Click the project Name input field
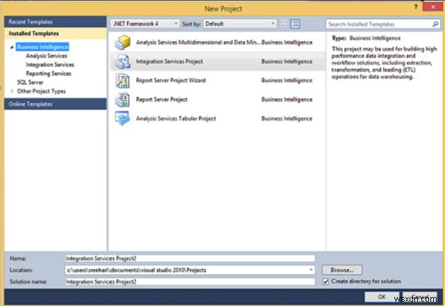 point(190,258)
